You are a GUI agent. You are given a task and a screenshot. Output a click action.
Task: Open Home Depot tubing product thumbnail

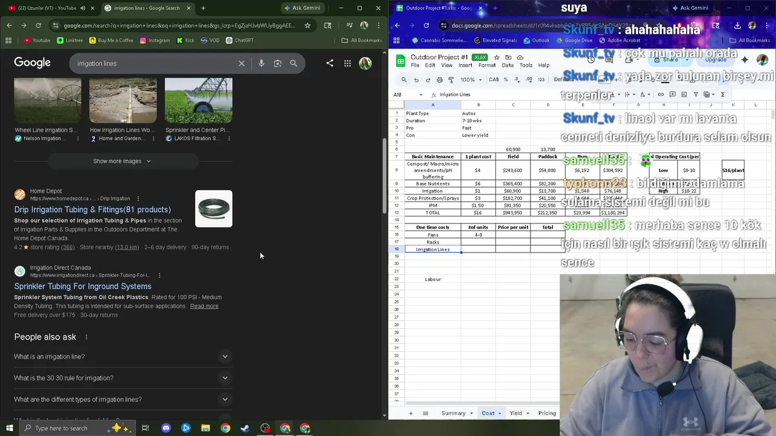pyautogui.click(x=213, y=209)
